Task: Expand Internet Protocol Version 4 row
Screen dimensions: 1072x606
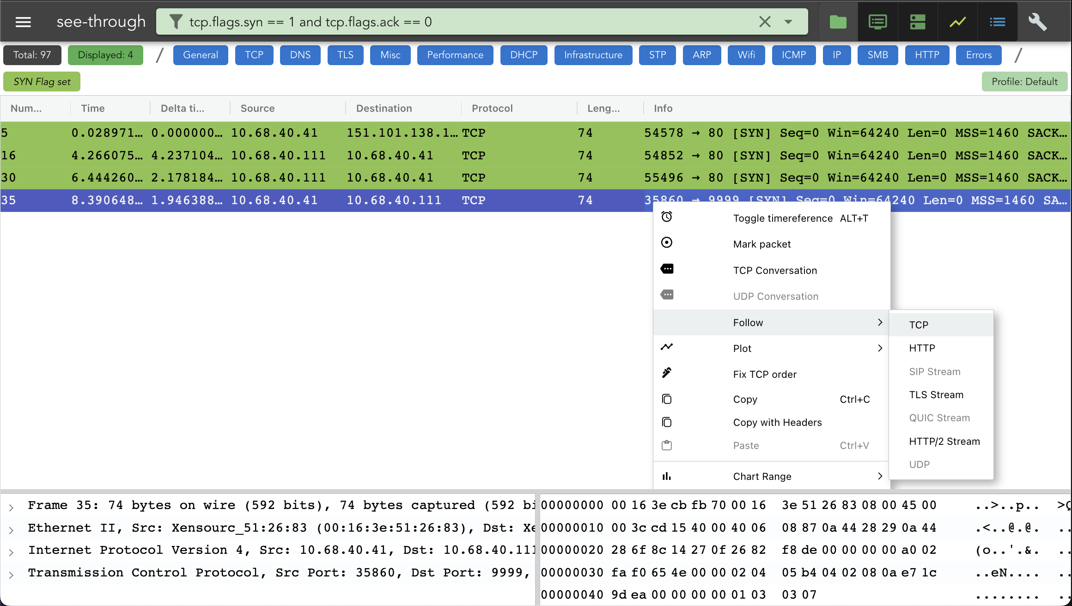Action: click(11, 552)
